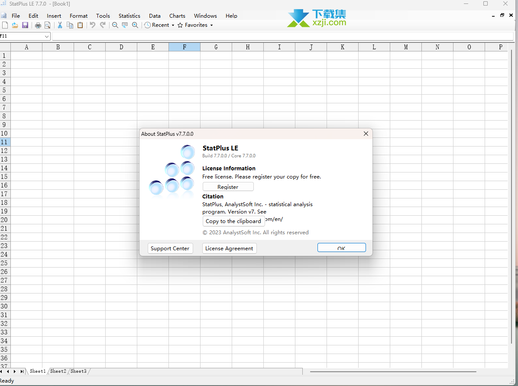Confirm the About dialog with OK
Viewport: 518px width, 386px height.
342,248
